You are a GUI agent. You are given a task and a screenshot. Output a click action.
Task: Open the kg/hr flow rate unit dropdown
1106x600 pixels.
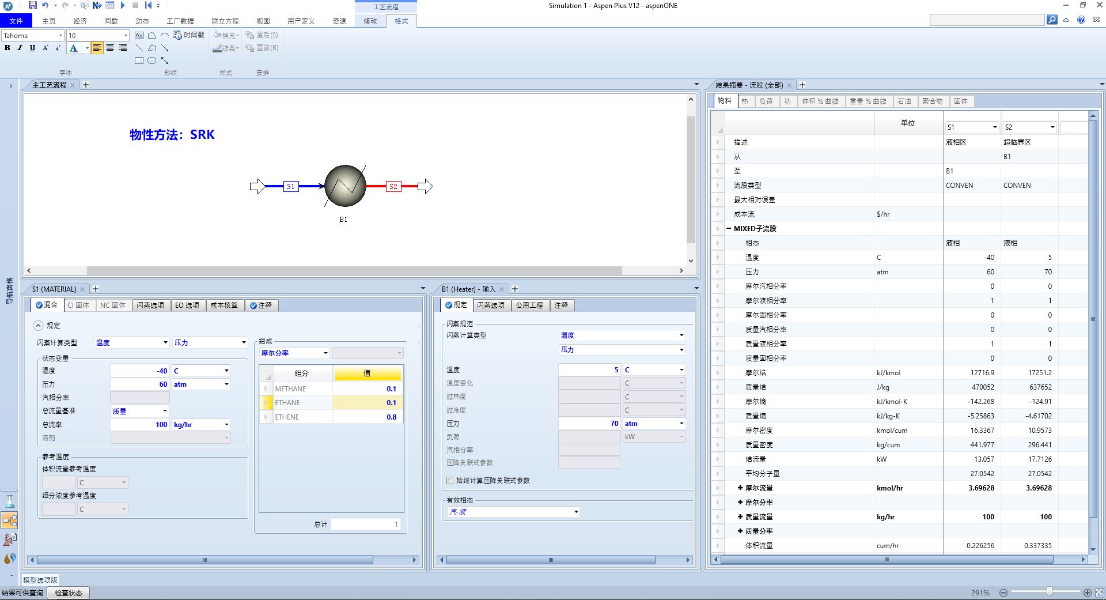pyautogui.click(x=226, y=425)
